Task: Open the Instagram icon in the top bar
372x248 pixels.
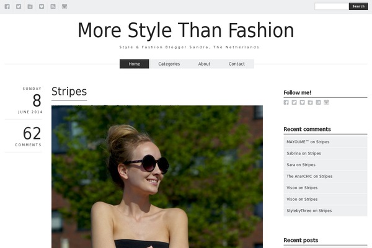Action: pyautogui.click(x=64, y=6)
